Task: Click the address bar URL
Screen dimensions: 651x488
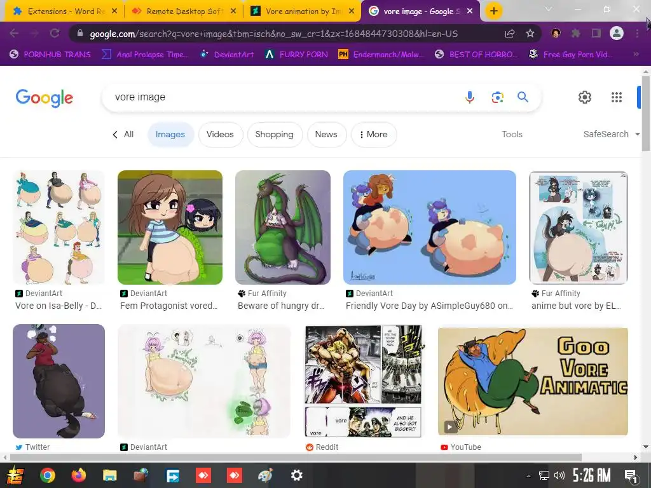Action: point(274,34)
